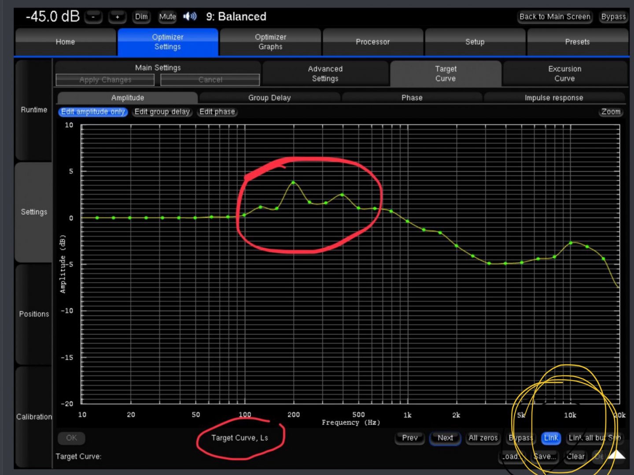Viewport: 634px width, 475px height.
Task: Open the Calibration side tab
Action: coord(34,417)
